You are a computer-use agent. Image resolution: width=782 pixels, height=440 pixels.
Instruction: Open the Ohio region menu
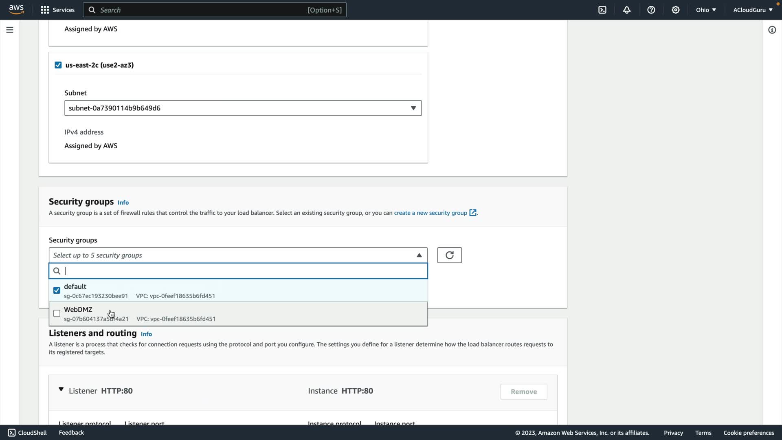point(706,10)
